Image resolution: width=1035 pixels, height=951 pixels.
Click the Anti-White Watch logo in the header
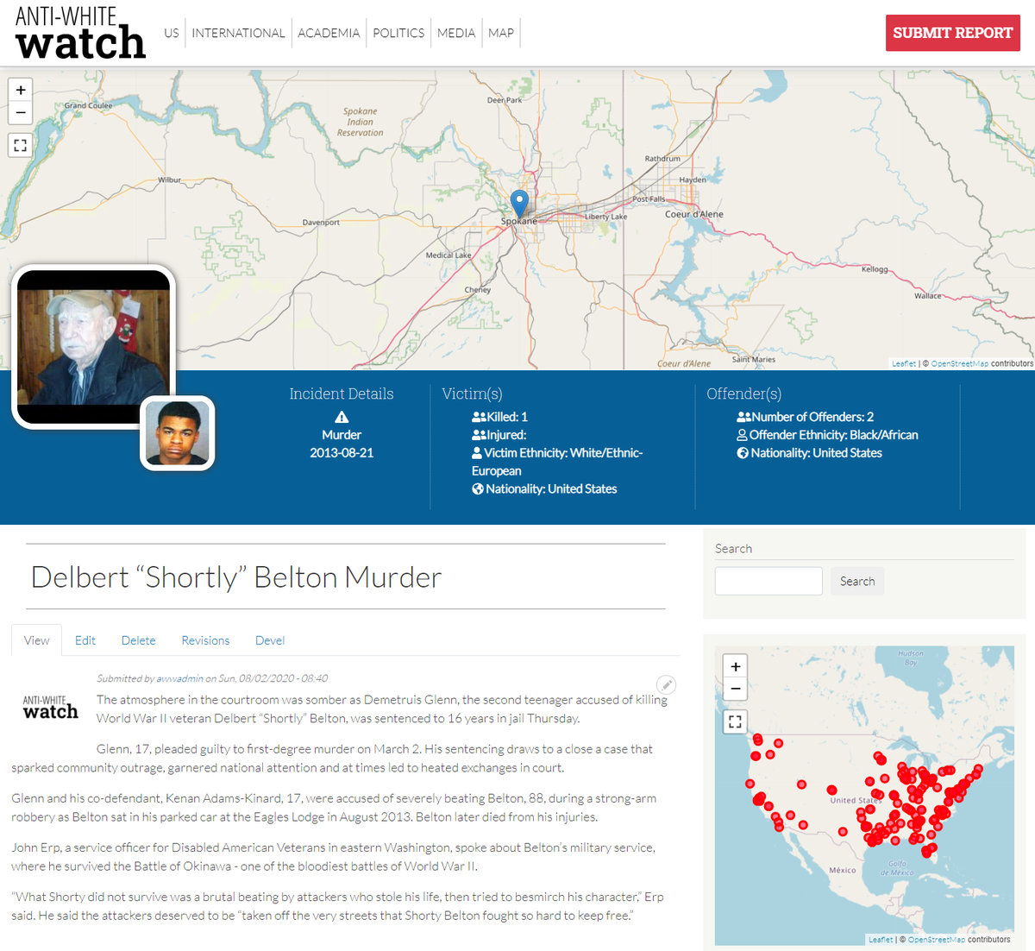point(80,34)
